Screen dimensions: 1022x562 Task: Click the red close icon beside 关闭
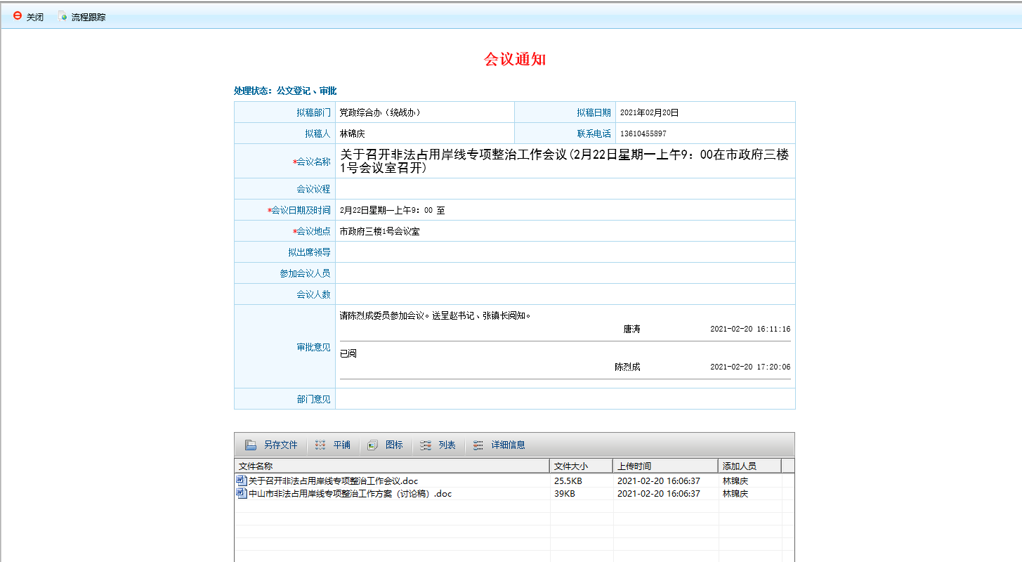click(18, 16)
